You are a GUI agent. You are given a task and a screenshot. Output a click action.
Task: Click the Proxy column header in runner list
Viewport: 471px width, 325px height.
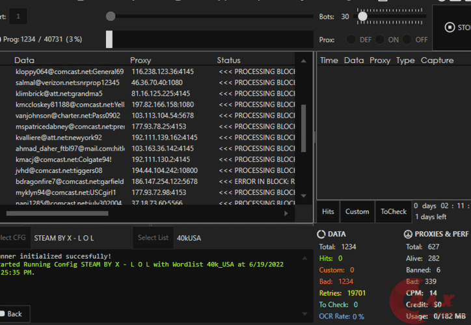(141, 60)
